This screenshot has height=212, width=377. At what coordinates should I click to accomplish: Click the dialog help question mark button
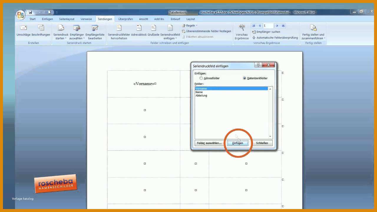click(258, 65)
